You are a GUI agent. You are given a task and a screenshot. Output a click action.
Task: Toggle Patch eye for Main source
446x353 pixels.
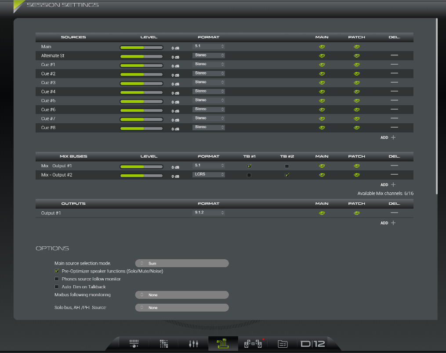(357, 47)
